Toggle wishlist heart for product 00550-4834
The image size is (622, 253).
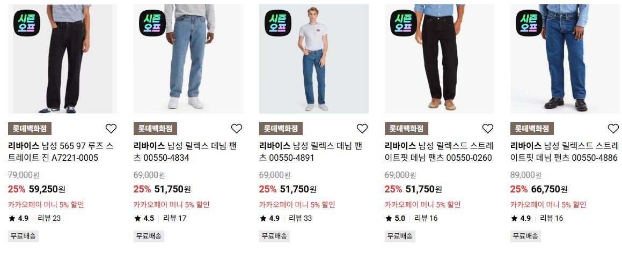pos(237,128)
